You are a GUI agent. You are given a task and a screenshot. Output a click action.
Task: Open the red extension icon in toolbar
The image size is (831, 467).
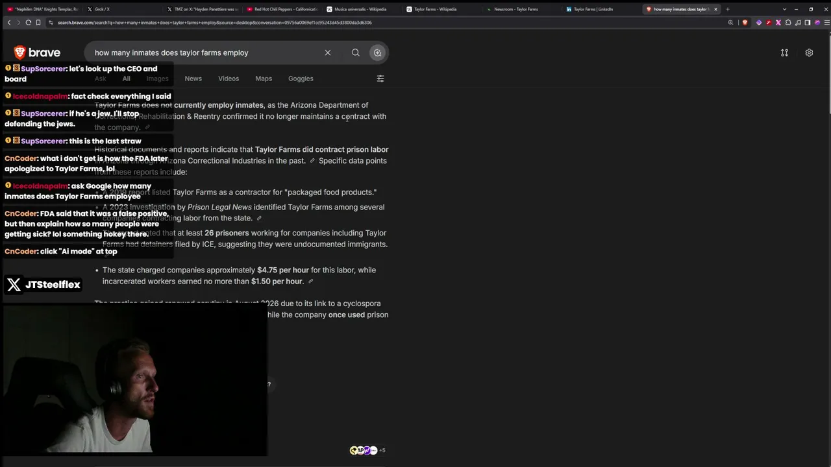(x=769, y=23)
